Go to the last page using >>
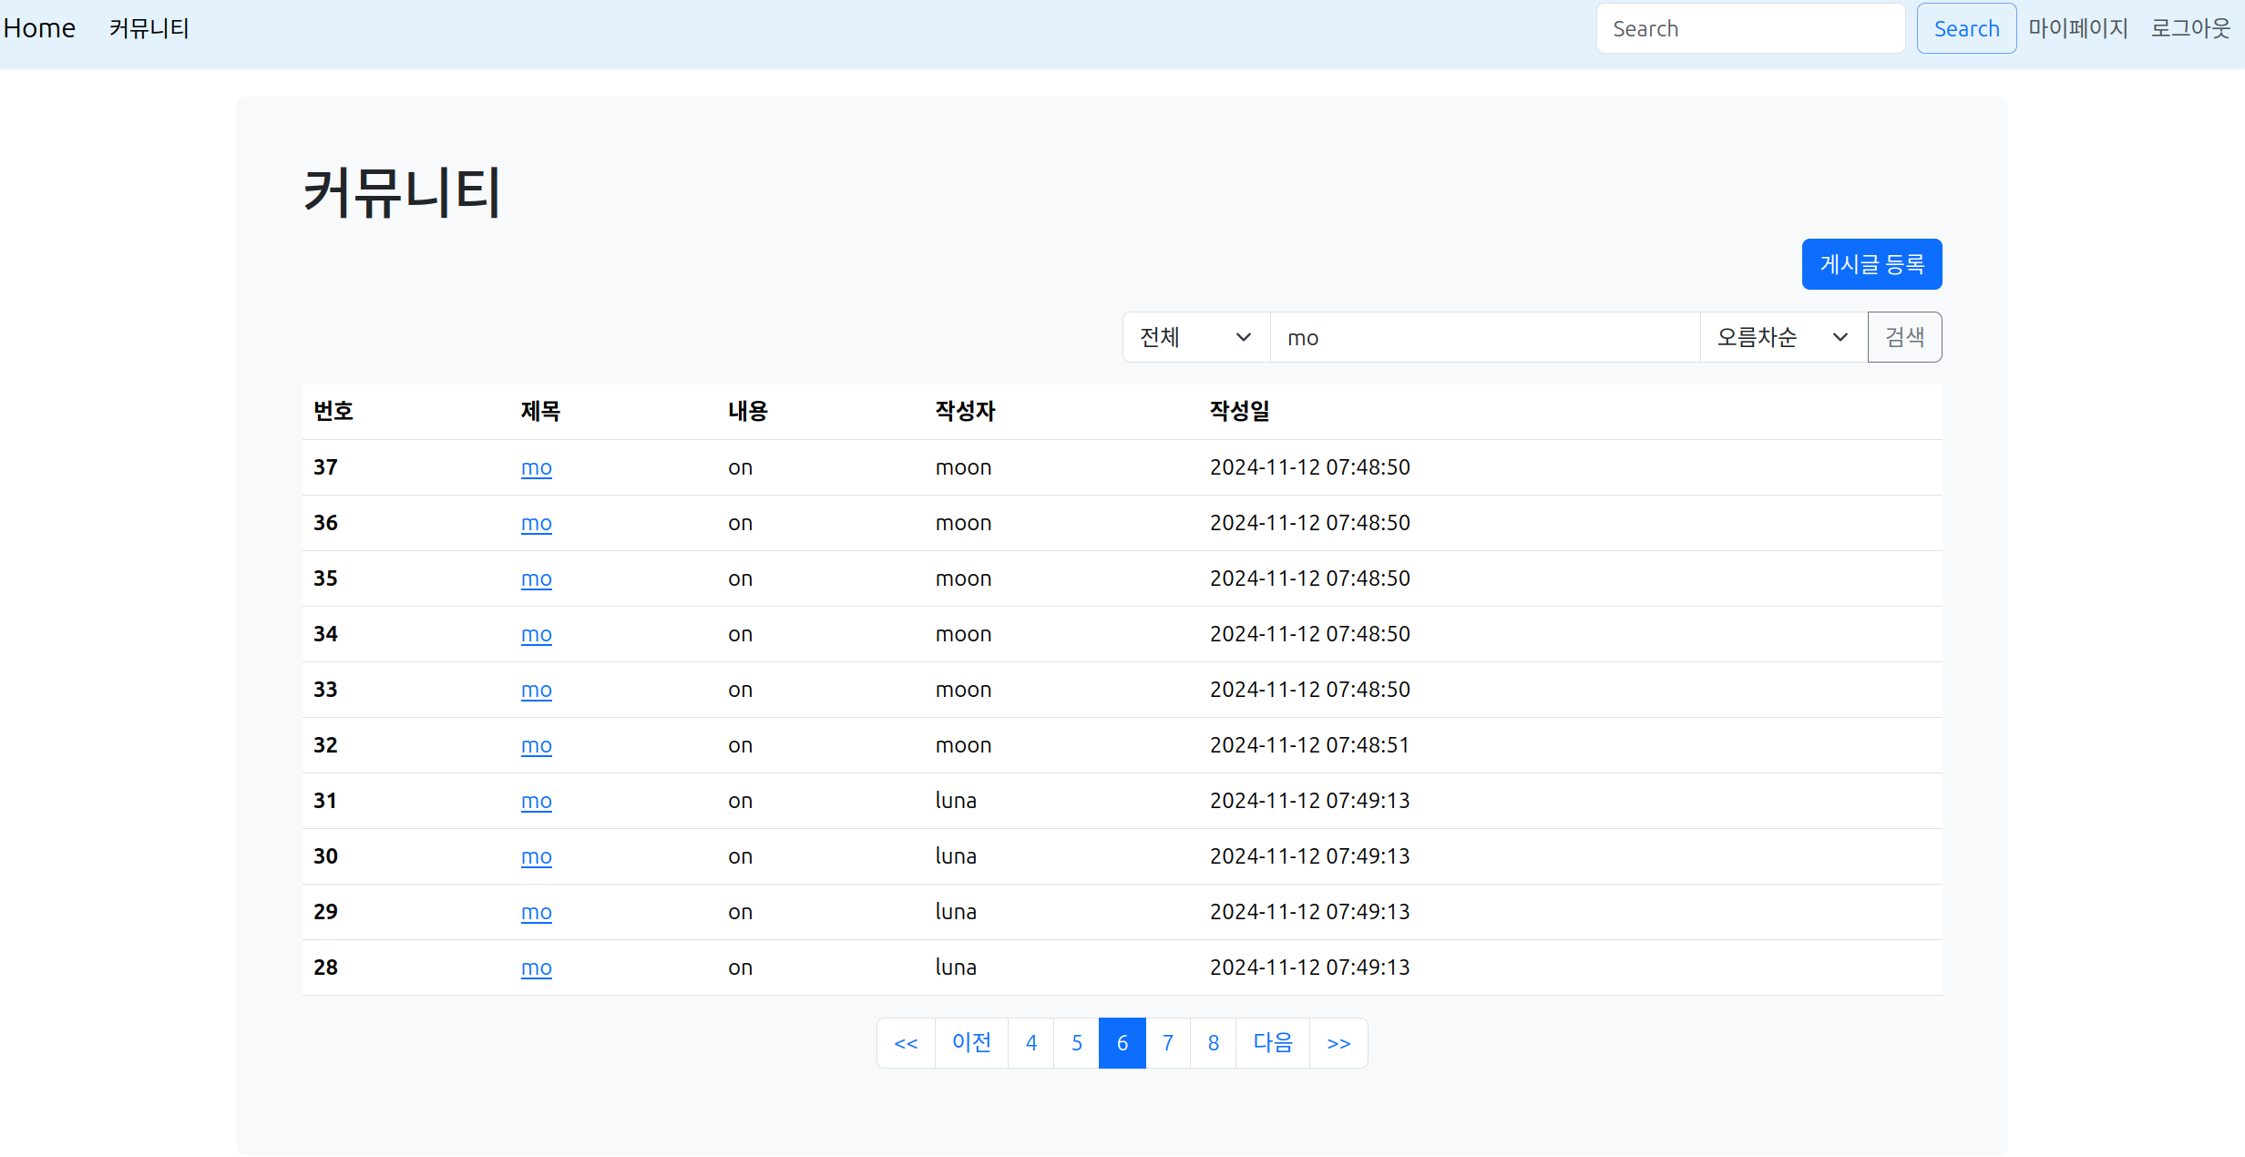2245x1157 pixels. pyautogui.click(x=1338, y=1042)
